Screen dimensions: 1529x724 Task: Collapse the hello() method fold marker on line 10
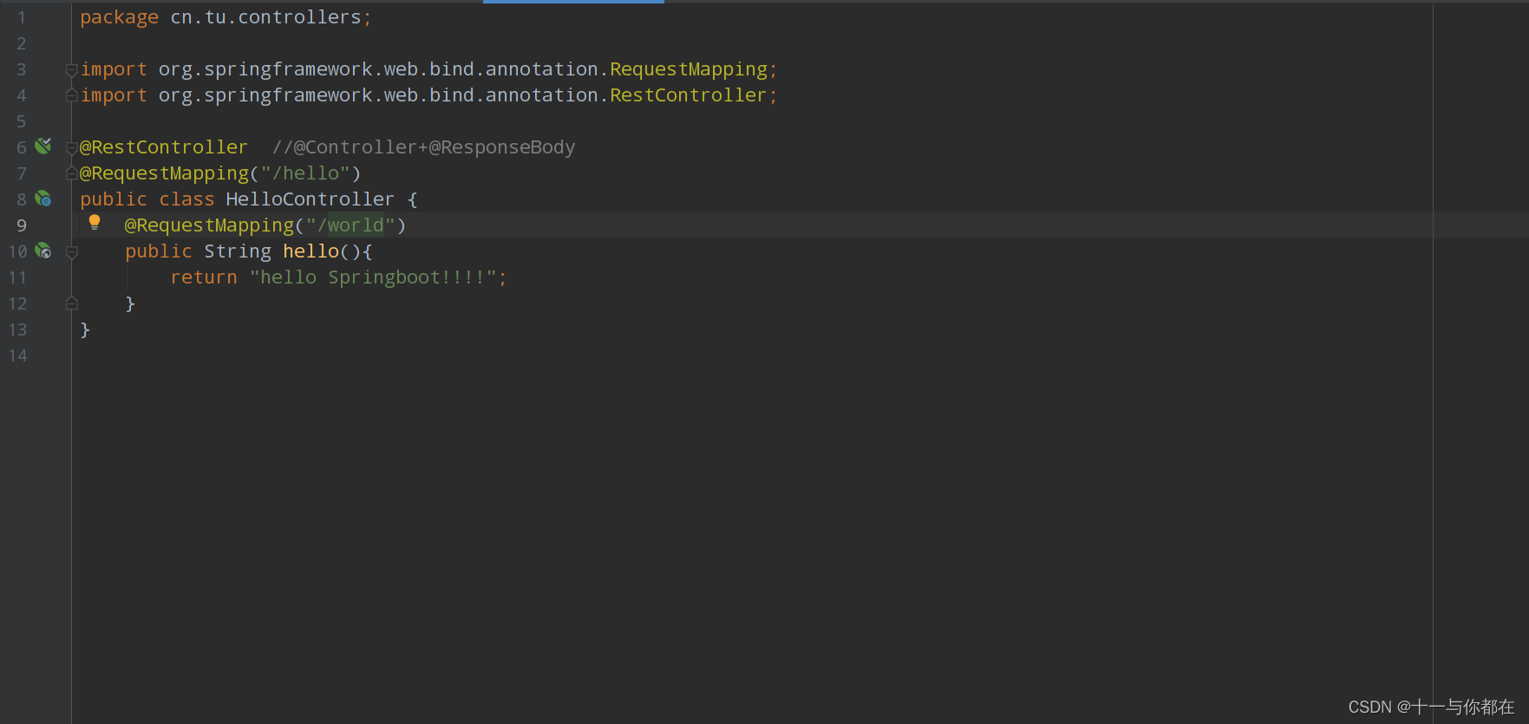click(x=72, y=251)
